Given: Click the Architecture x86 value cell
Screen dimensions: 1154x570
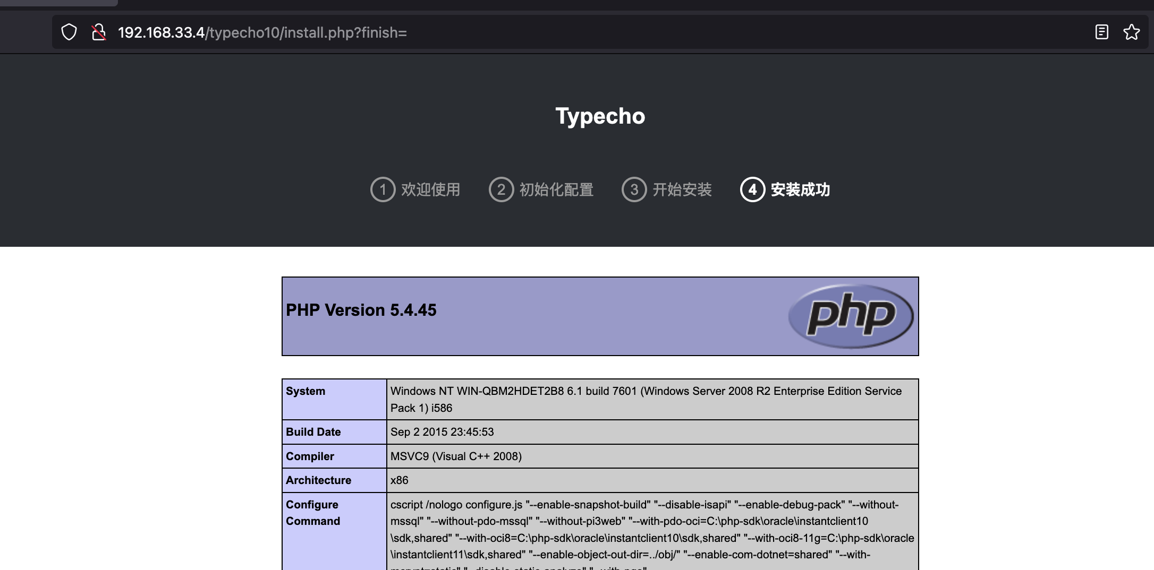Looking at the screenshot, I should tap(652, 480).
